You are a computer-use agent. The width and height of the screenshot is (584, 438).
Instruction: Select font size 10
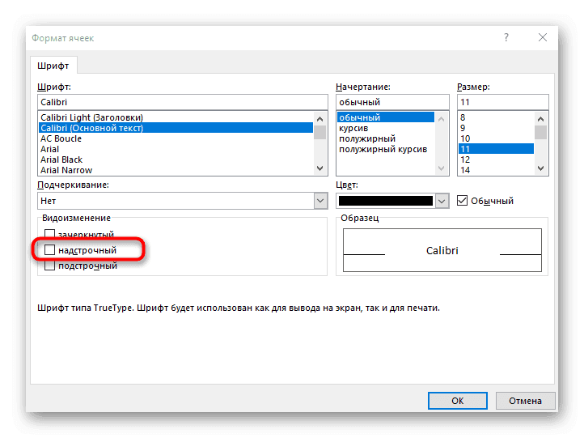[x=496, y=138]
